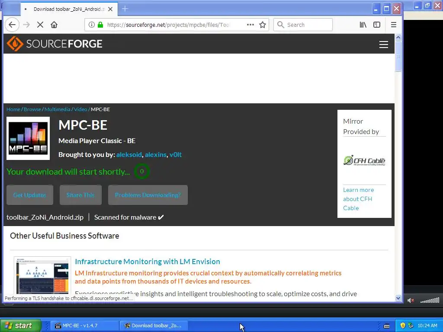443x332 pixels.
Task: Open the Browse breadcrumb link
Action: [x=32, y=109]
